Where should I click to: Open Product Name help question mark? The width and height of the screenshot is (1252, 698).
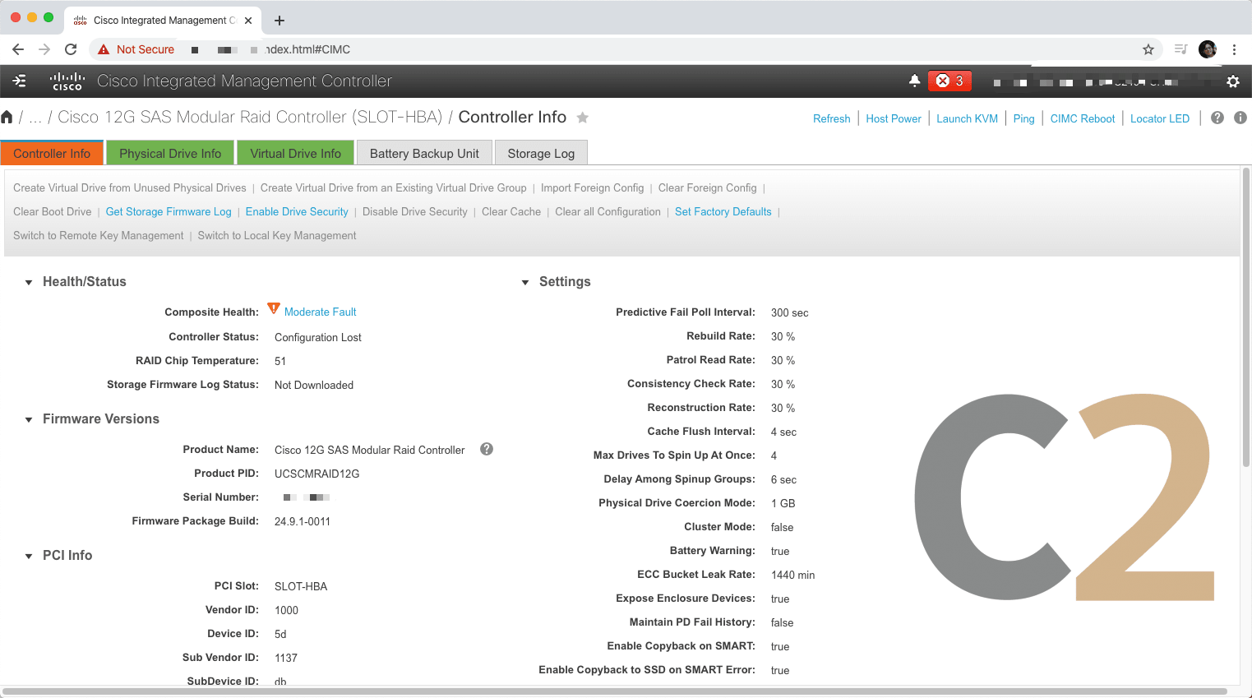pos(487,449)
